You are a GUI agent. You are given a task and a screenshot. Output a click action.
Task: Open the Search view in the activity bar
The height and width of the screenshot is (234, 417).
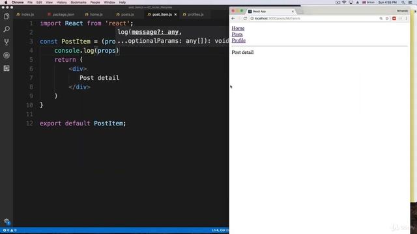(7, 29)
